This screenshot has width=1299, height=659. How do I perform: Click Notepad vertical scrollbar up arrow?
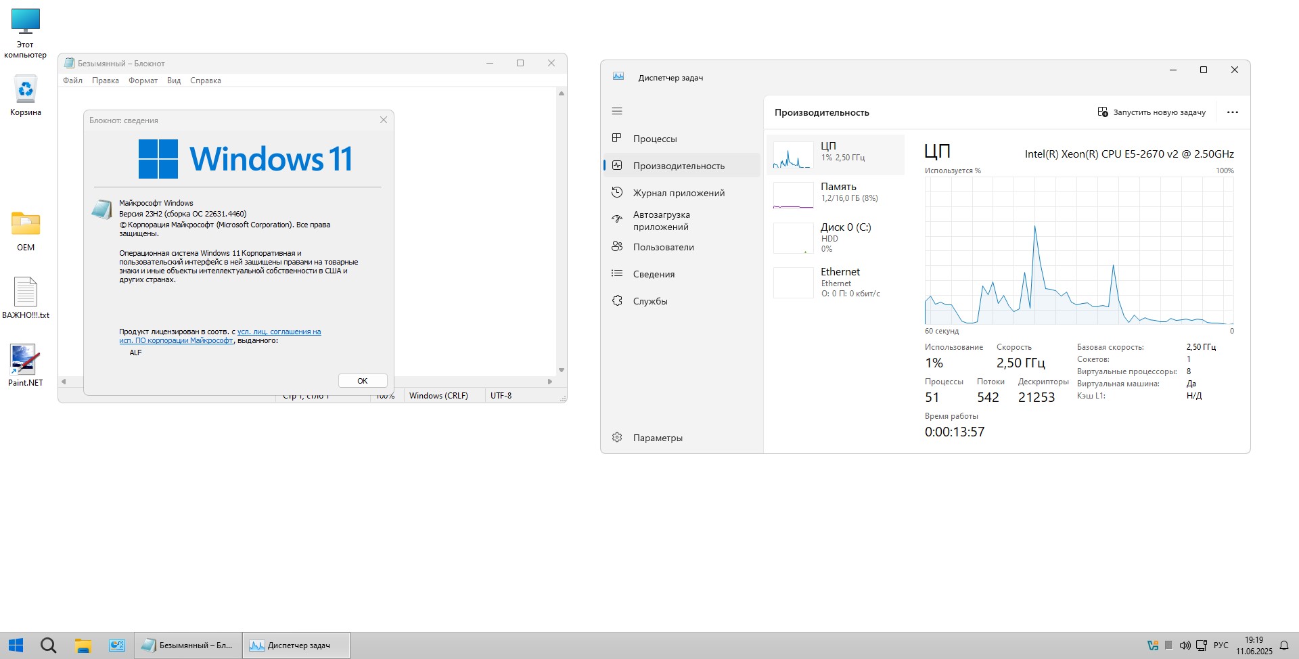562,93
